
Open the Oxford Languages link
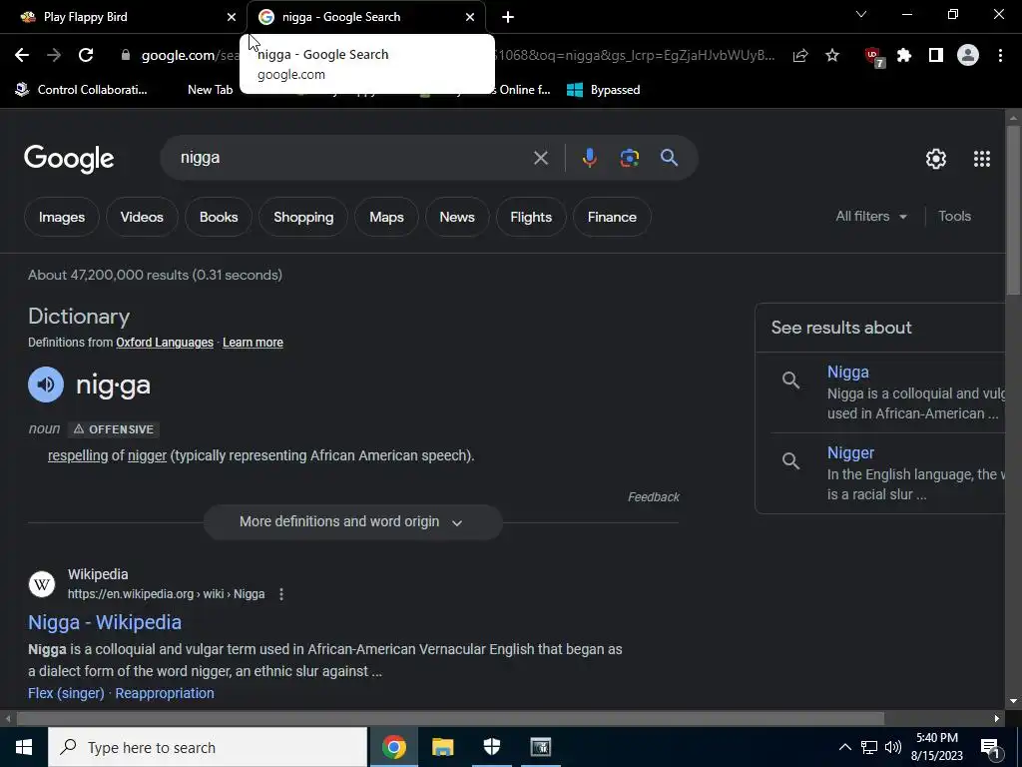pyautogui.click(x=165, y=343)
